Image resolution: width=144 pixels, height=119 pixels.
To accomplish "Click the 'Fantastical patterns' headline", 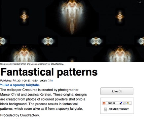I will 49,72.
